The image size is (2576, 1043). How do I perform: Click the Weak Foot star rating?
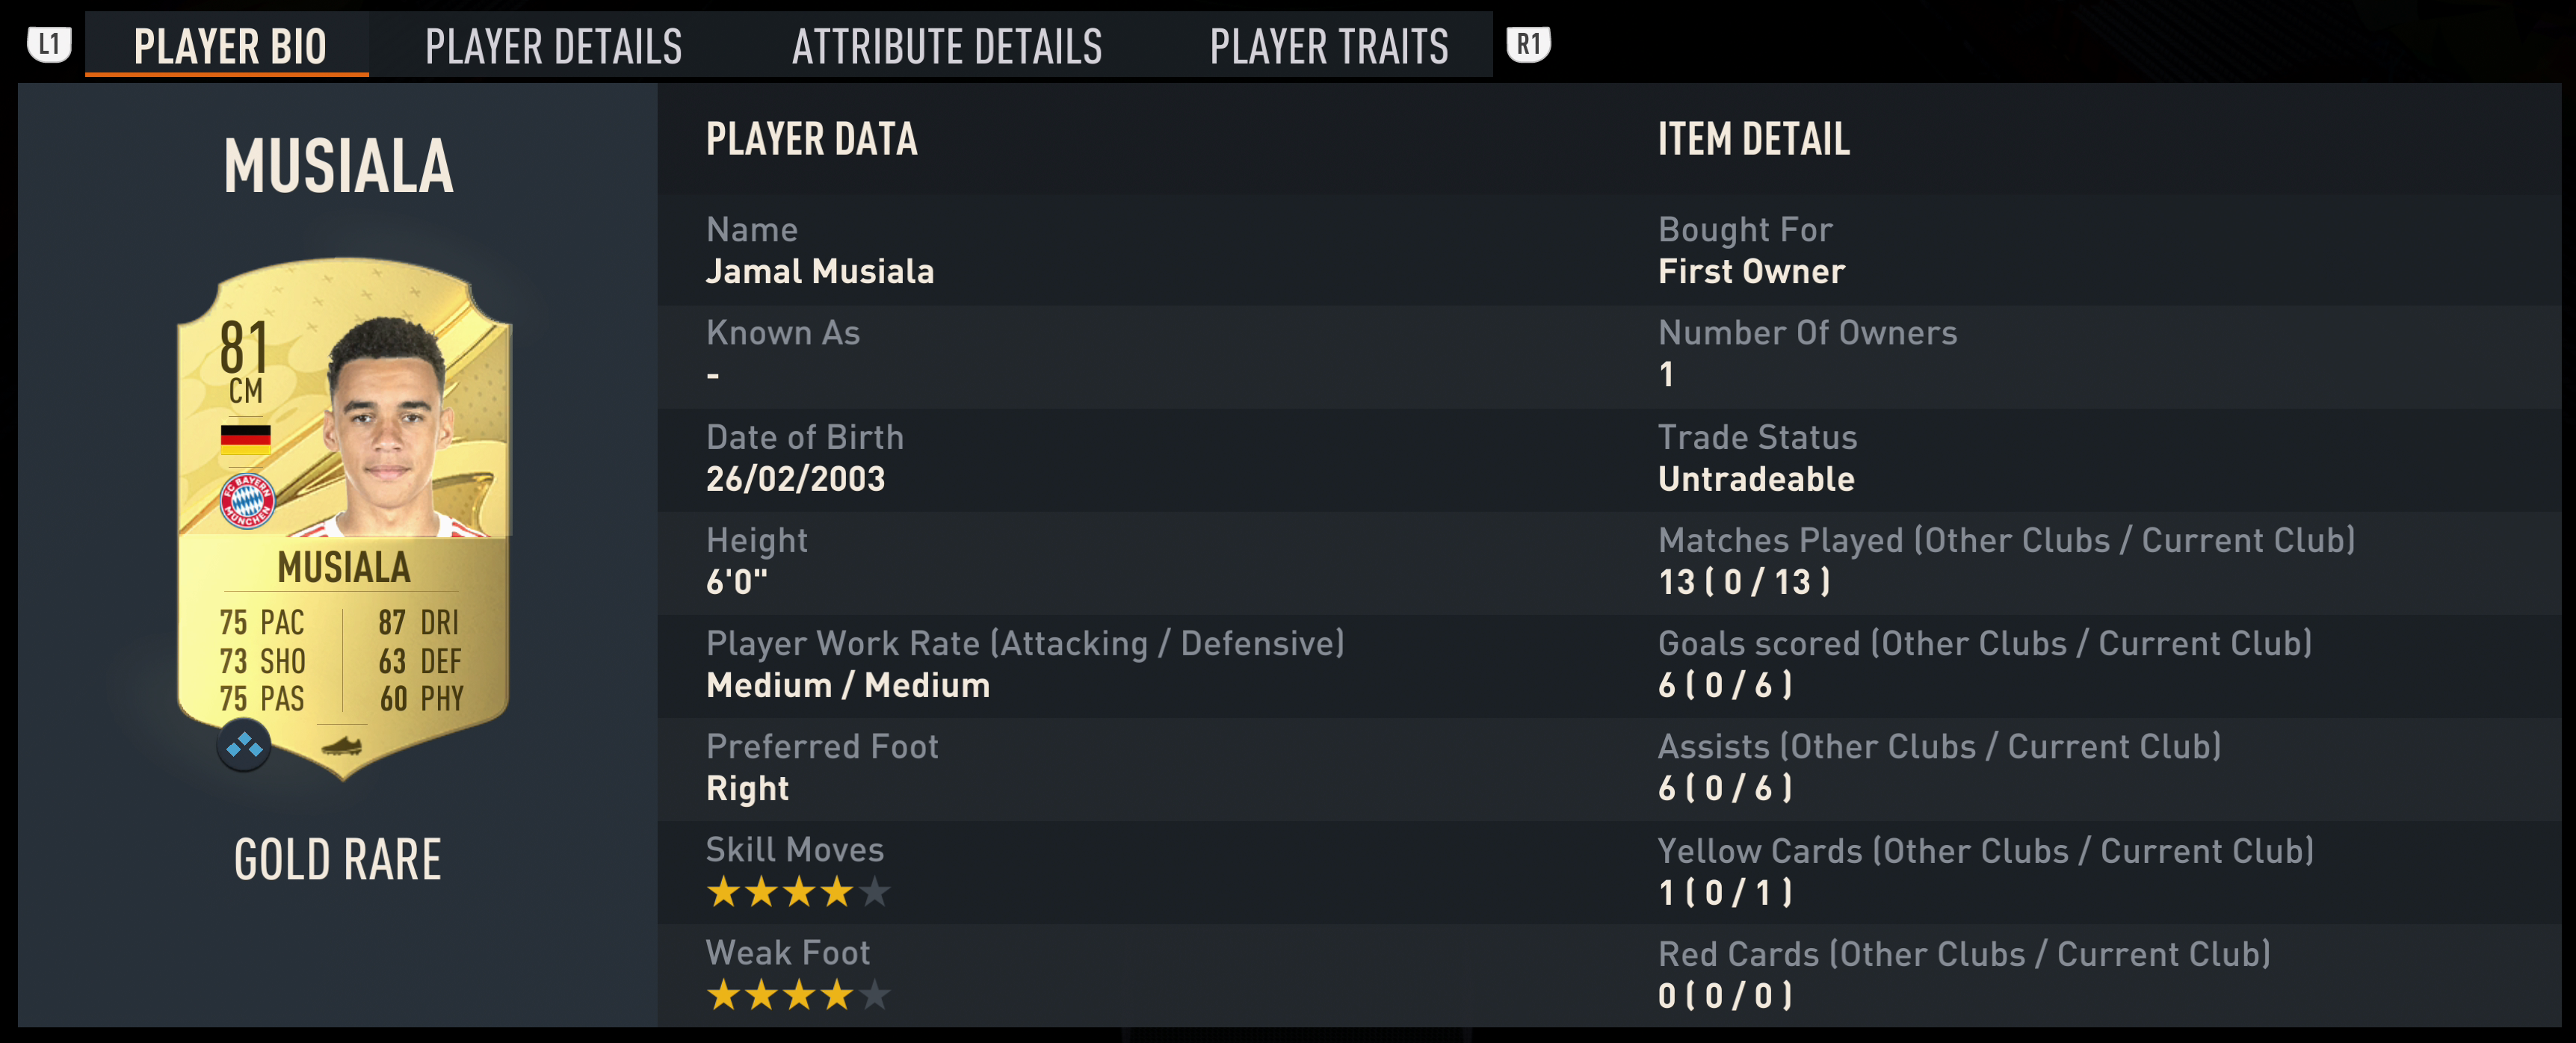(797, 995)
